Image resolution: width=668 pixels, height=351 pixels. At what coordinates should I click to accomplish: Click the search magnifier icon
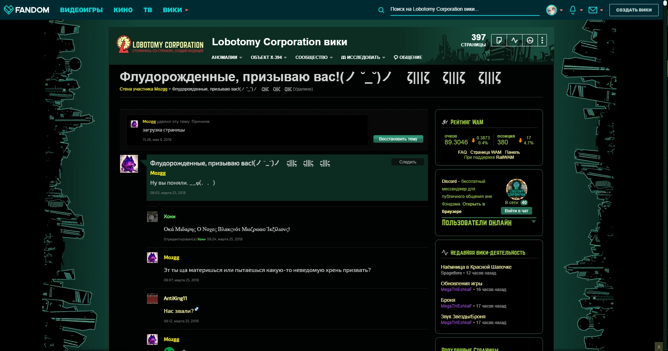click(x=381, y=10)
